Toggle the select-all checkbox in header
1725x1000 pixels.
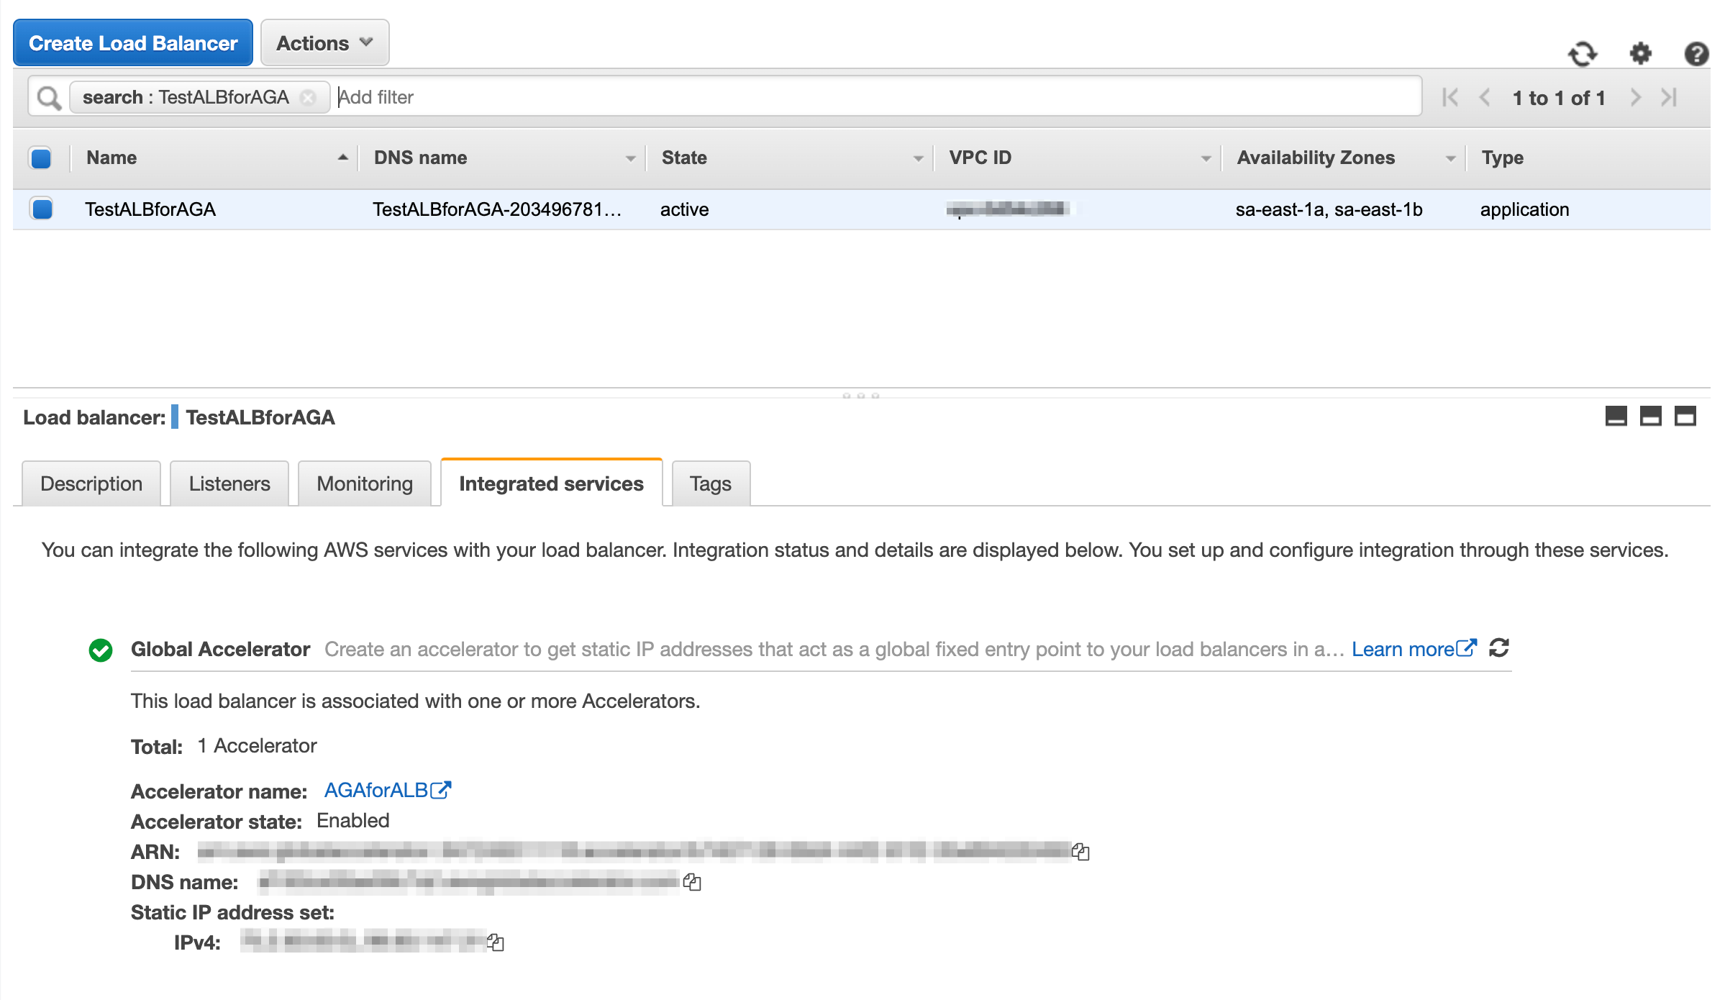41,158
